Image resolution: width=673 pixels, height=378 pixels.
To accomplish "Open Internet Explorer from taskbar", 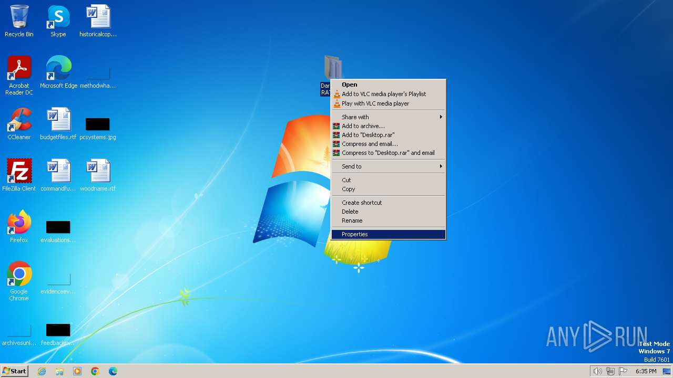I will click(x=42, y=371).
